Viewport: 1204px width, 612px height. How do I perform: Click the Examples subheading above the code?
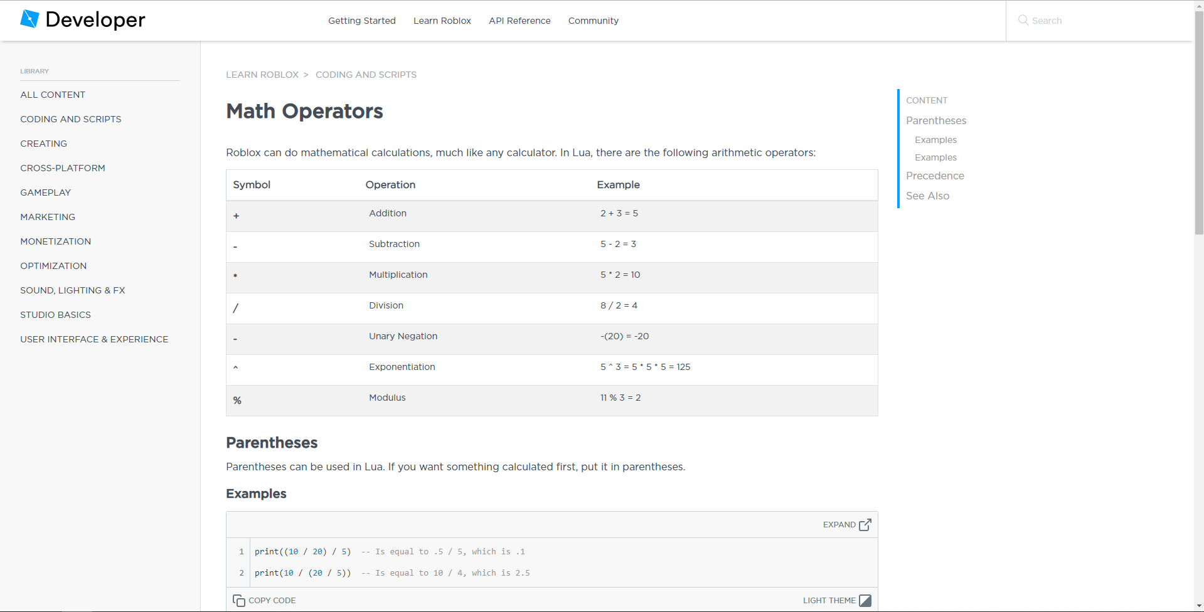pos(256,493)
